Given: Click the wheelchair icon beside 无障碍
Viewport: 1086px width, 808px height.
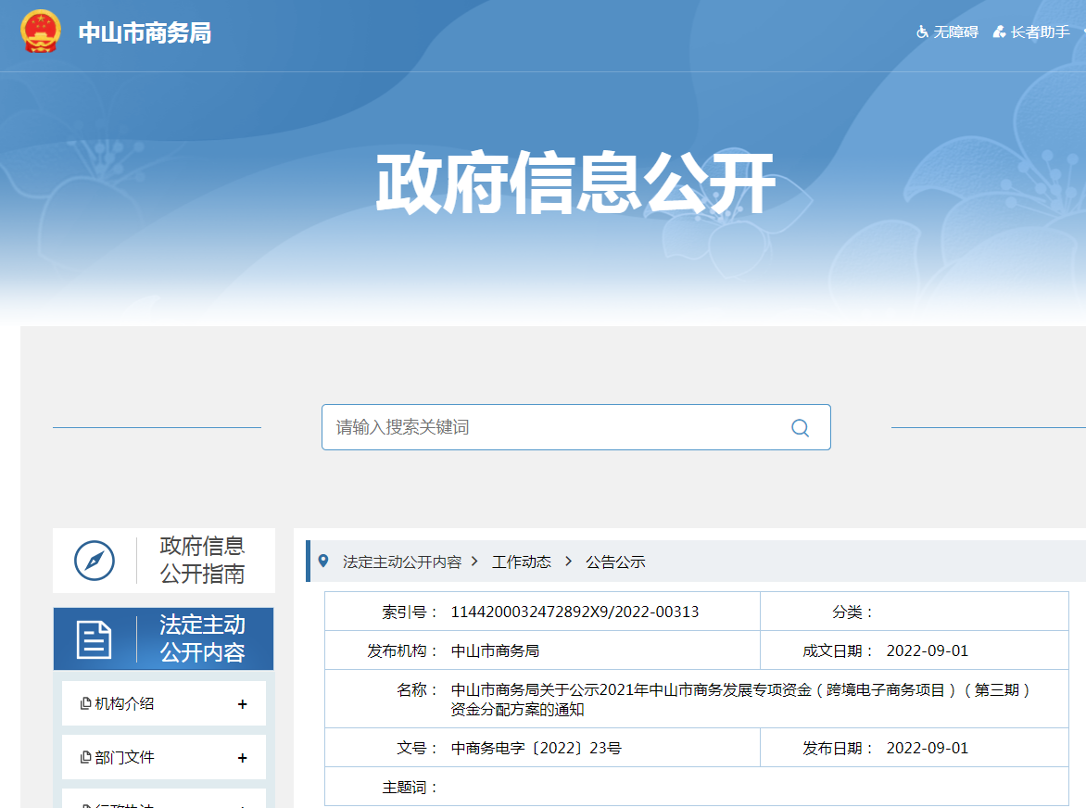Looking at the screenshot, I should (922, 32).
